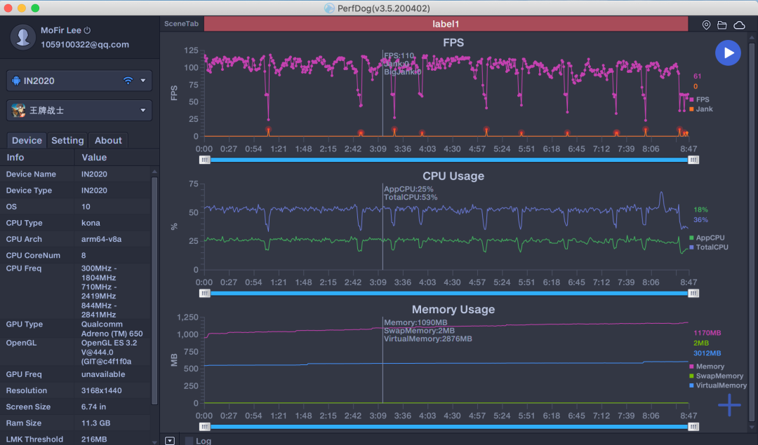The height and width of the screenshot is (445, 758).
Task: Switch to the About tab
Action: click(x=108, y=140)
